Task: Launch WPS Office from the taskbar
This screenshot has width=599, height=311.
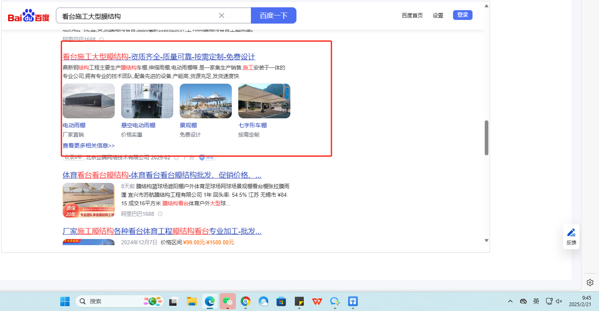Action: click(x=317, y=301)
